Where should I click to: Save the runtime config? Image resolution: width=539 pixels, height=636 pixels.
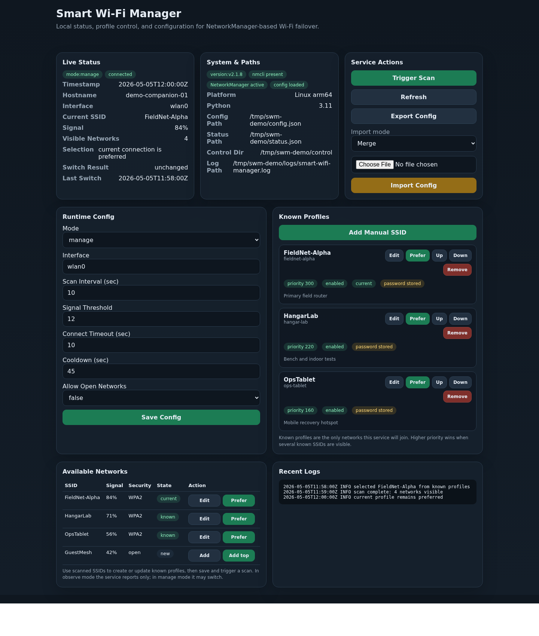(161, 417)
